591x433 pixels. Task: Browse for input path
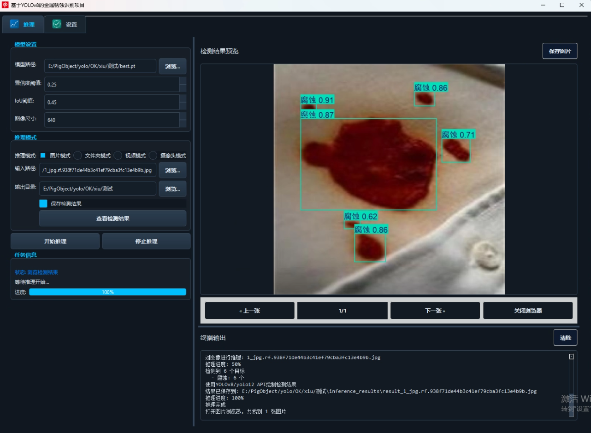click(x=172, y=170)
